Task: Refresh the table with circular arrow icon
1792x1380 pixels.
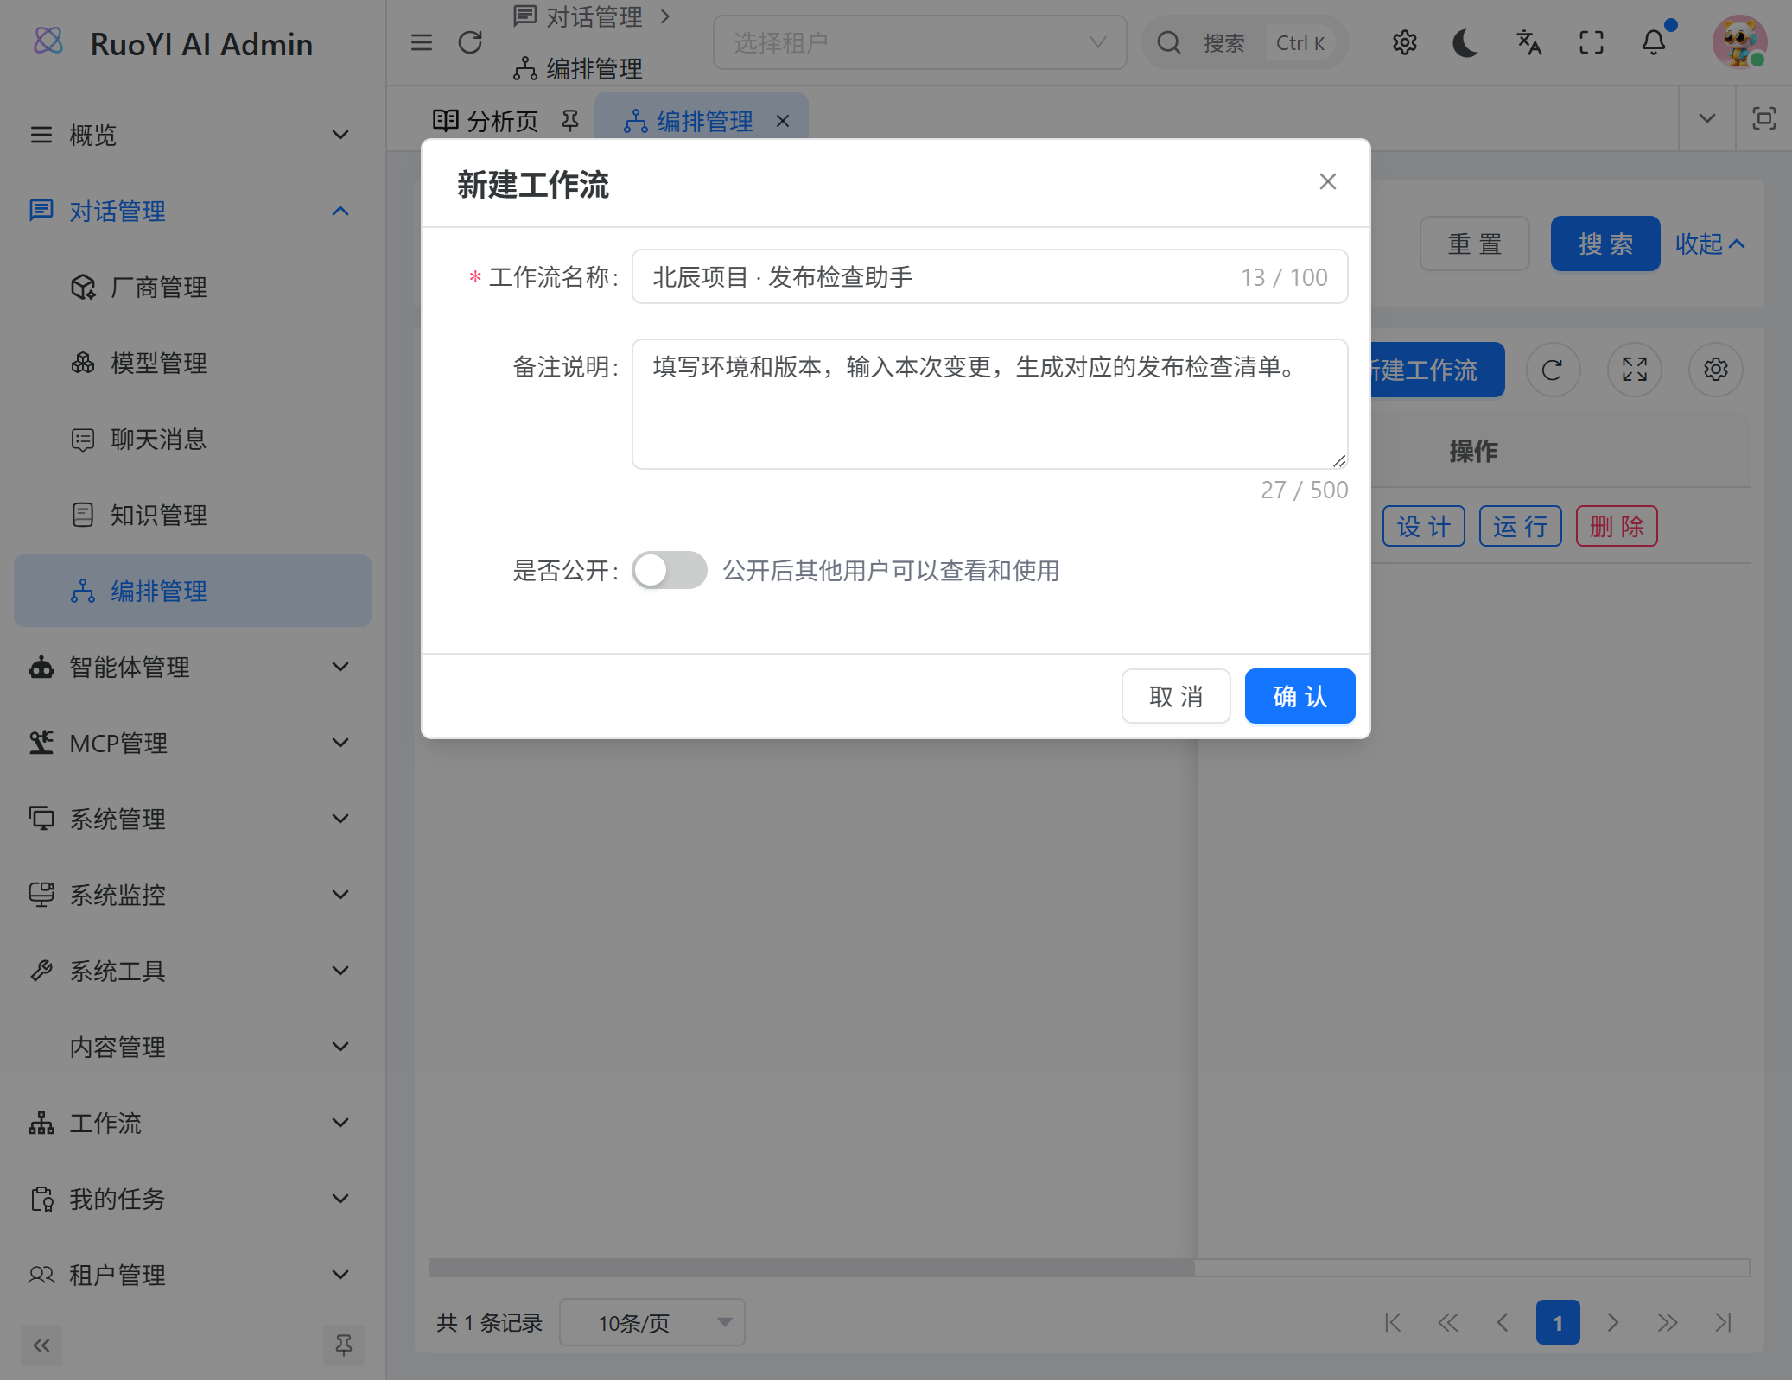Action: 1553,370
